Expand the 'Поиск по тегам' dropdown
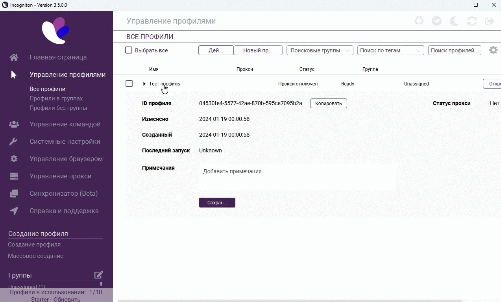The image size is (501, 302). point(390,50)
